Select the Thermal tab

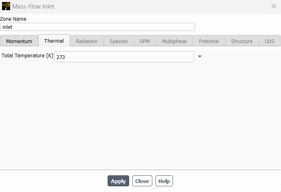(x=54, y=41)
